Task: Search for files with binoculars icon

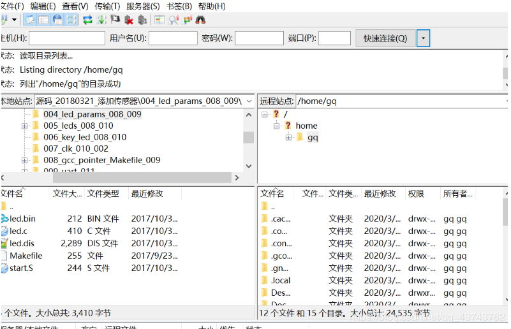Action: coord(200,20)
